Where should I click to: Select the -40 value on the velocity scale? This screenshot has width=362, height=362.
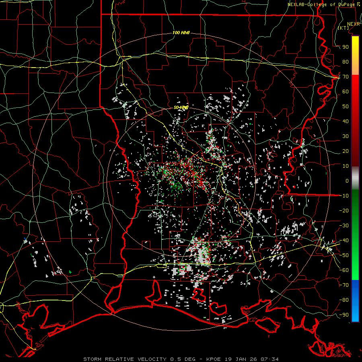(x=344, y=241)
